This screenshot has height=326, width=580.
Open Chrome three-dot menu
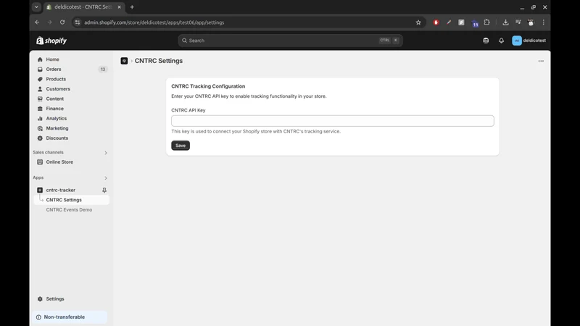[543, 22]
